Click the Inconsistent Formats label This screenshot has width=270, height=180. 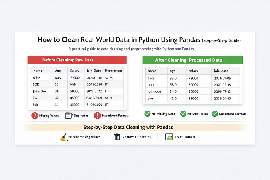(115, 116)
